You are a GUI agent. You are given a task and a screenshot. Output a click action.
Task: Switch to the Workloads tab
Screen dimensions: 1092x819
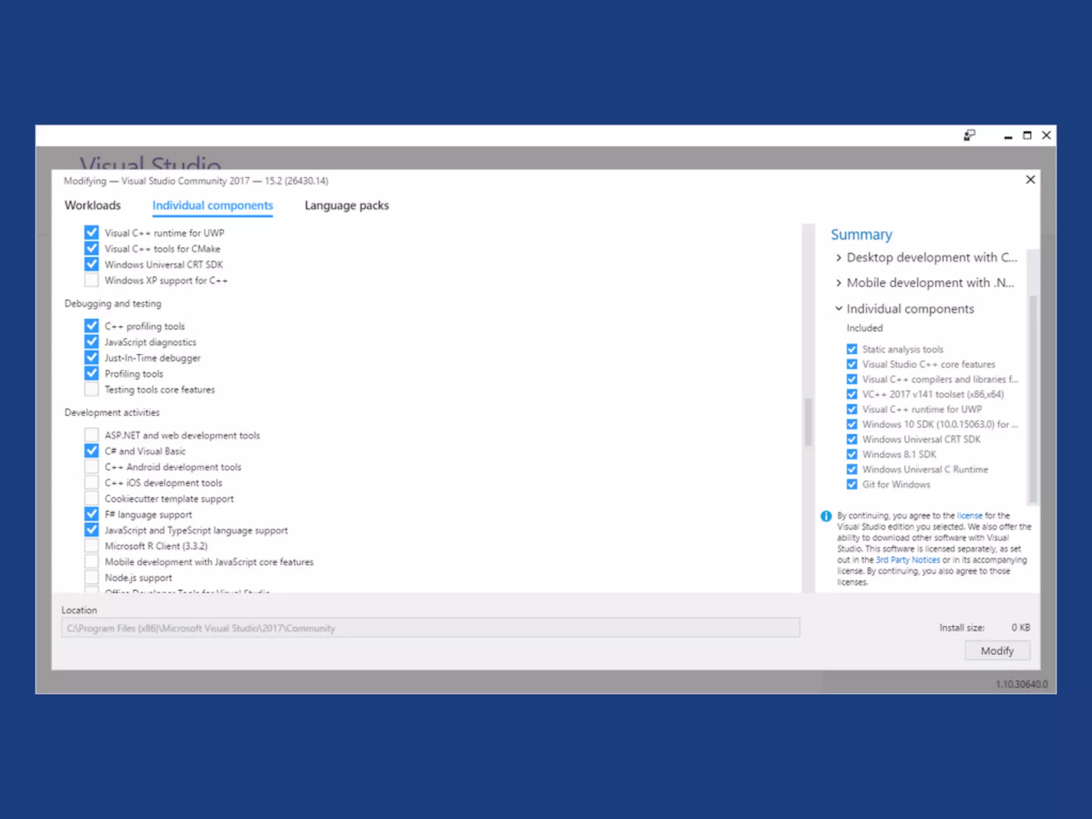(92, 205)
